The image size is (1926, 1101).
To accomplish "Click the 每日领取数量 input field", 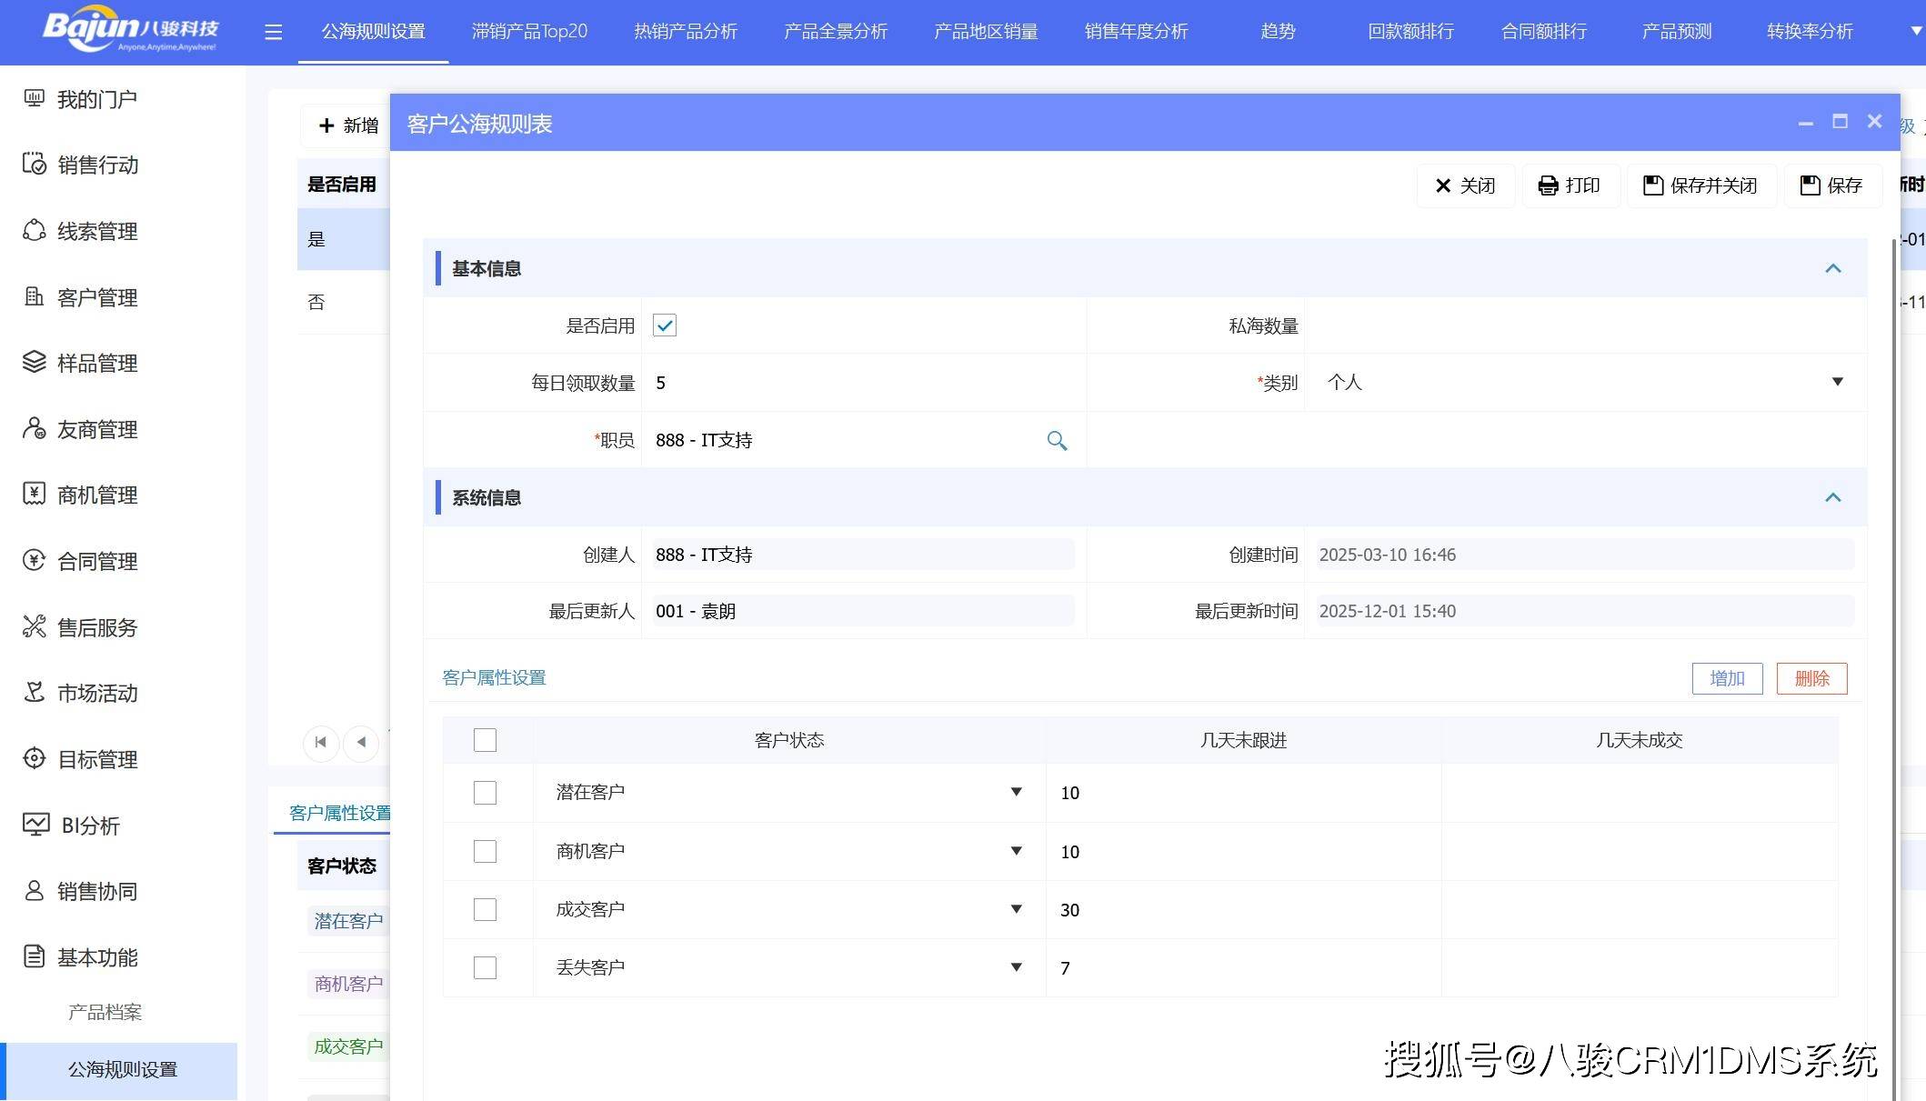I will pos(862,383).
